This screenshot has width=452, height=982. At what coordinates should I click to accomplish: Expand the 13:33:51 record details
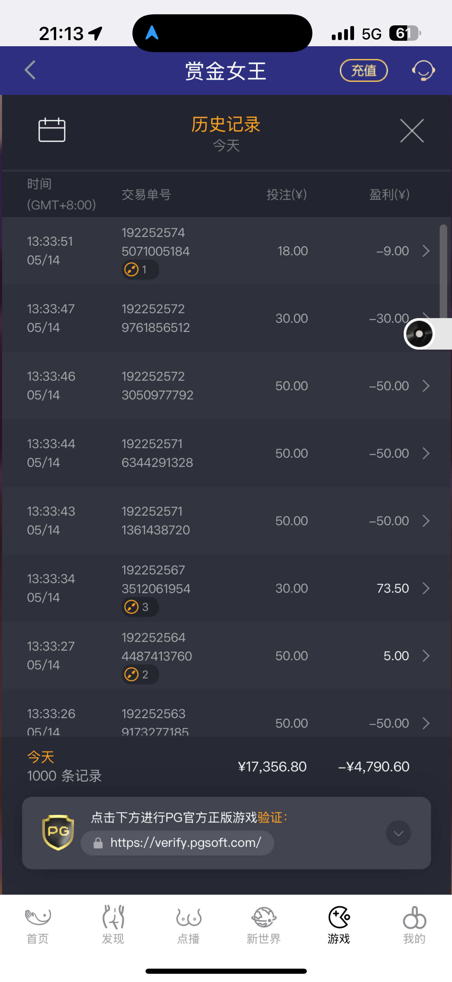point(426,251)
